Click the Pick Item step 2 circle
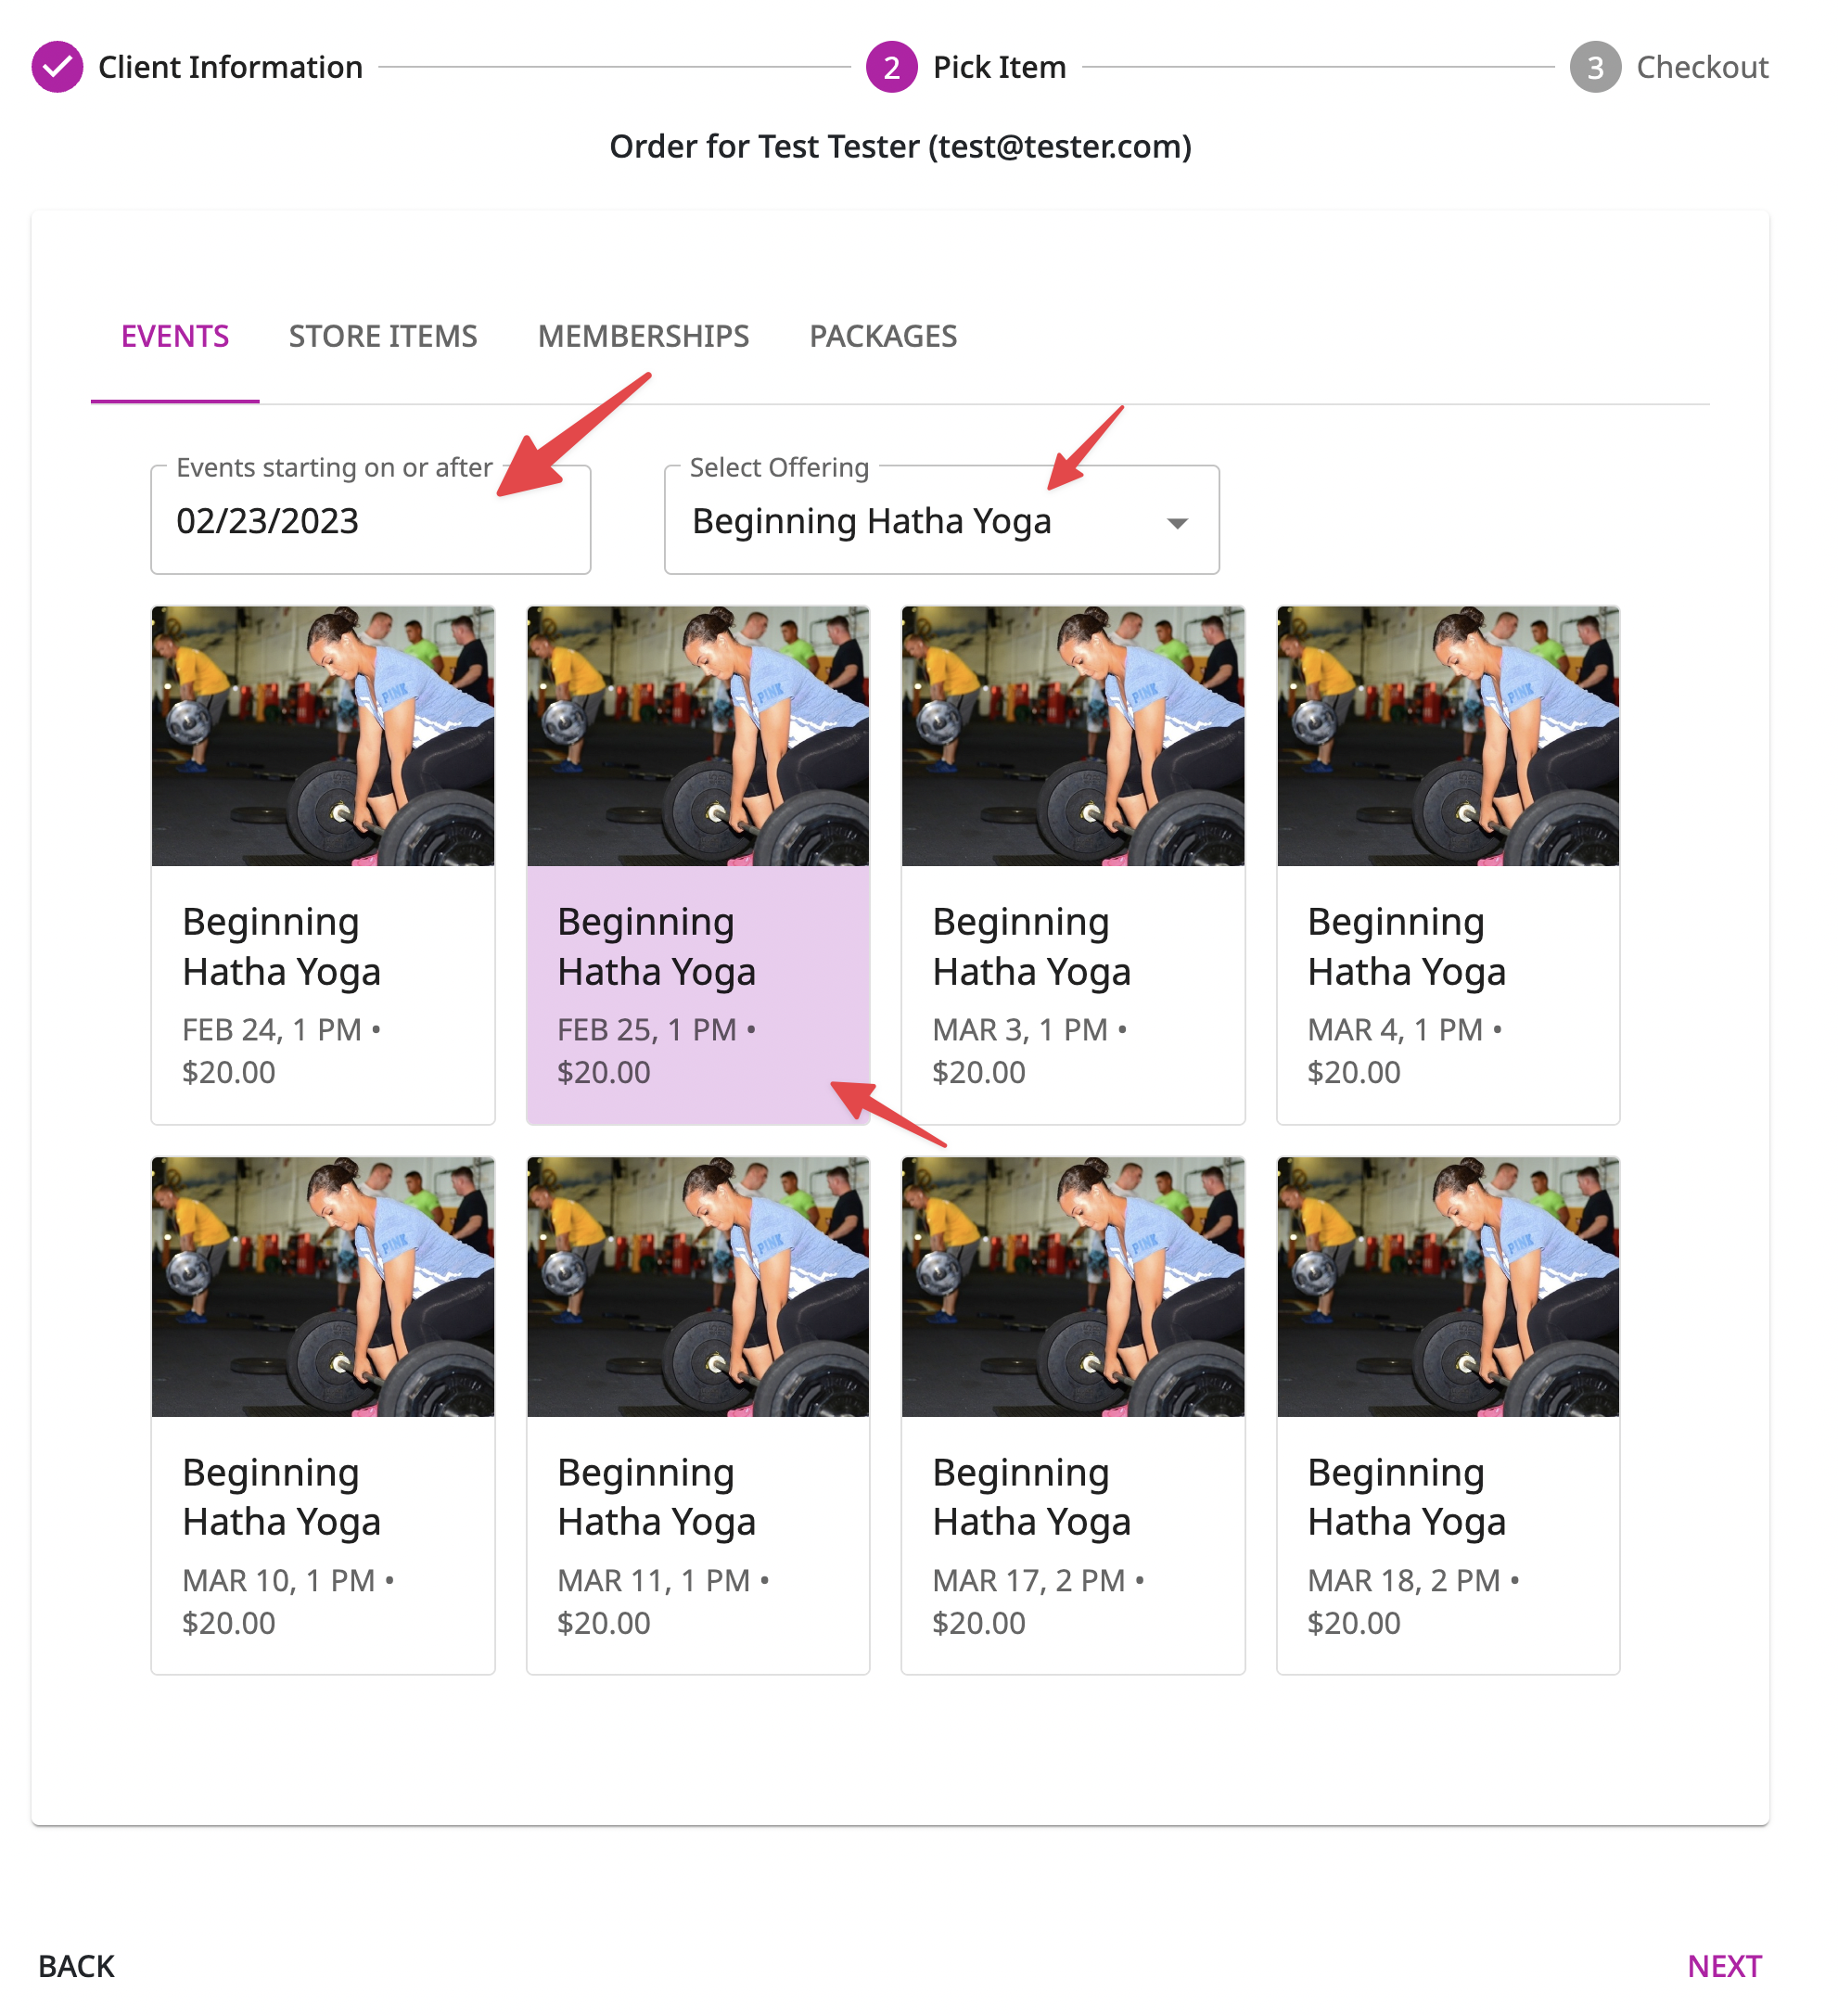 coord(891,67)
